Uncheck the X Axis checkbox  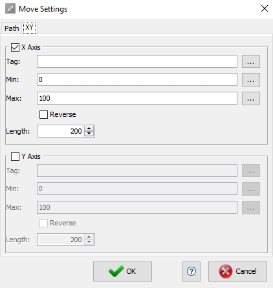tap(15, 47)
